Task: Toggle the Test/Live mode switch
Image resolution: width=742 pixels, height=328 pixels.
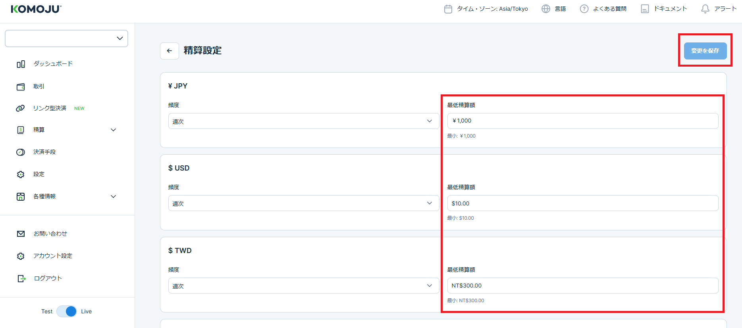Action: pos(67,311)
